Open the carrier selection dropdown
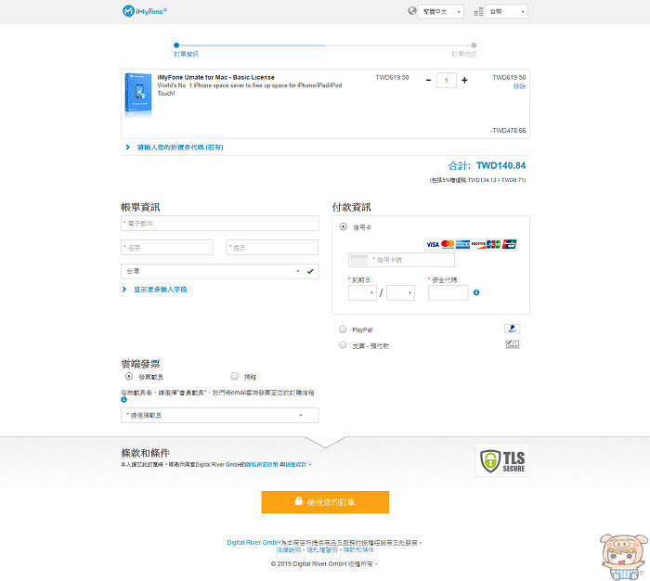Viewport: 650px width, 581px height. click(x=220, y=415)
